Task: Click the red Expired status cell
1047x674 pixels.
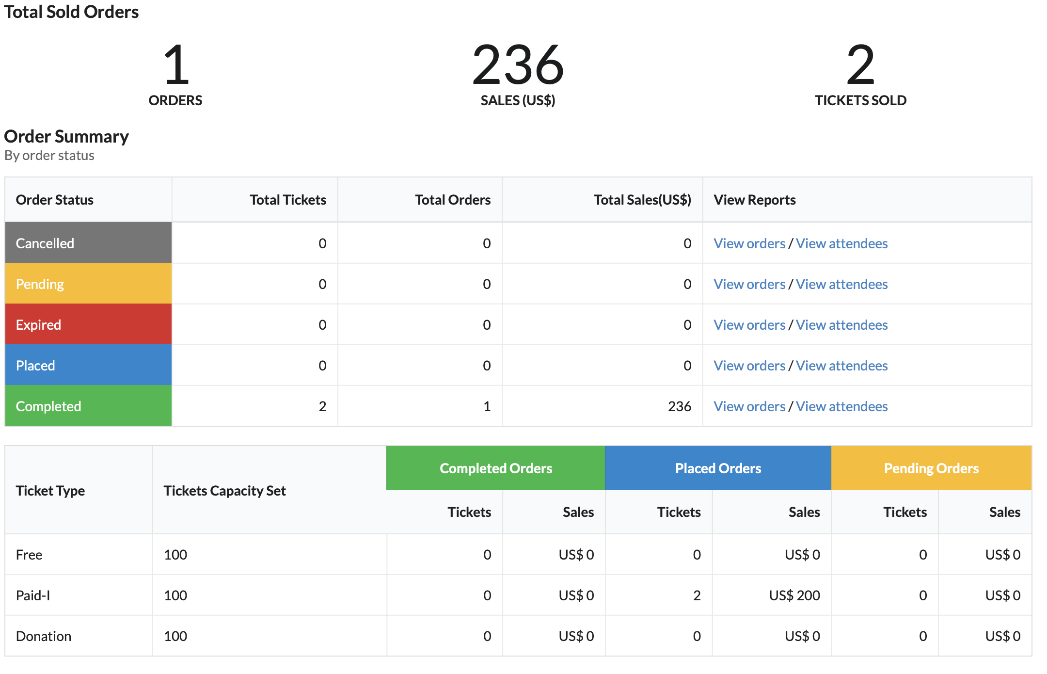Action: 88,324
